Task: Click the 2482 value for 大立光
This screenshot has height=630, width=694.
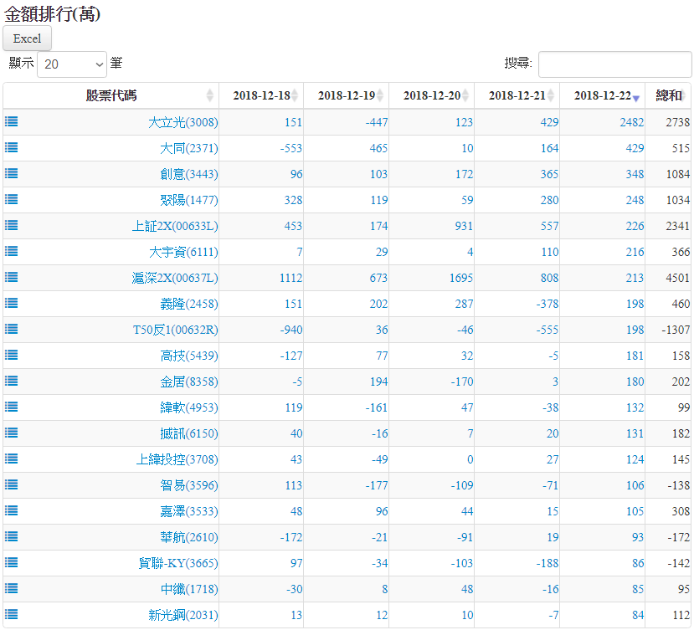Action: tap(632, 122)
